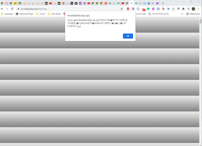Switch to the GitHub tab
The image size is (202, 146).
20,3
